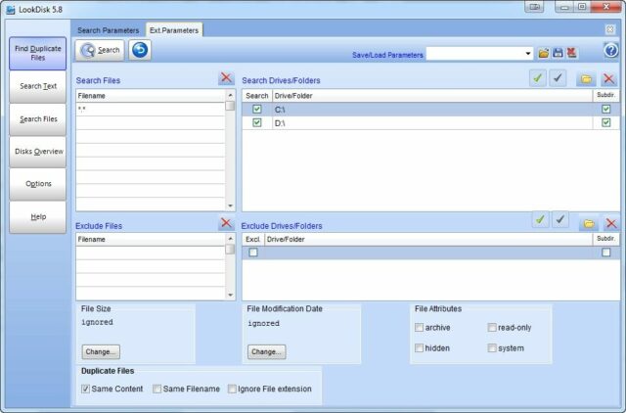Open the help question mark icon
Viewport: 626px width, 413px height.
point(610,51)
